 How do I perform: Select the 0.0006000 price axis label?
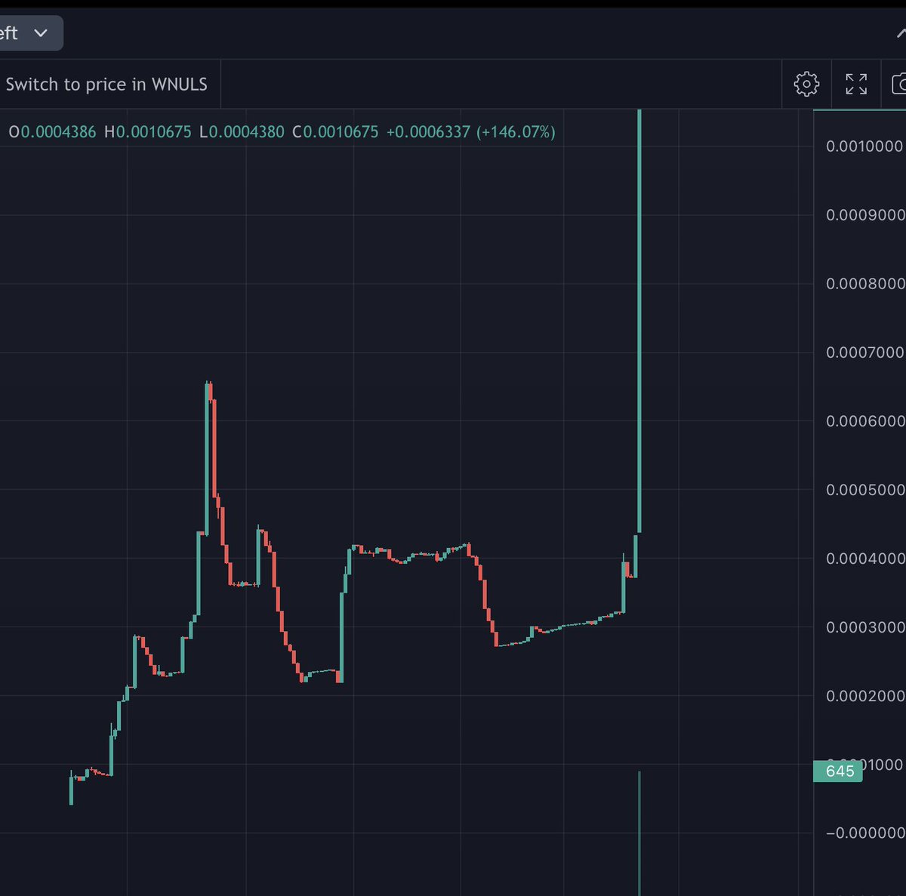(865, 421)
